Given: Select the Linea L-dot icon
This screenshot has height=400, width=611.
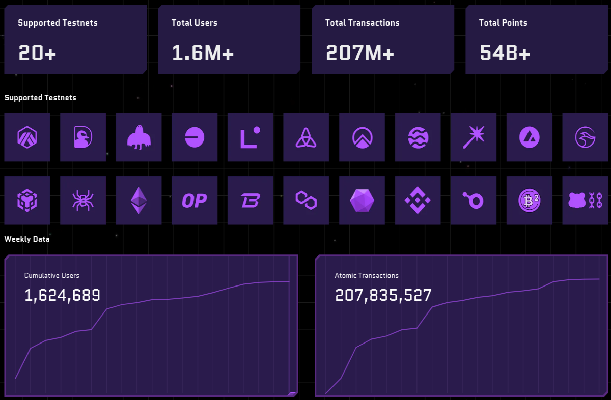Looking at the screenshot, I should 250,137.
